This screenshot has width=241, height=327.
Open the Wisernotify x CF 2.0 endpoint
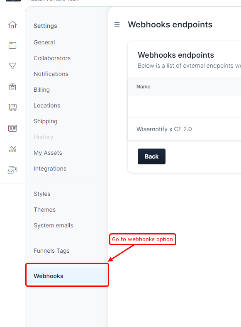click(164, 129)
